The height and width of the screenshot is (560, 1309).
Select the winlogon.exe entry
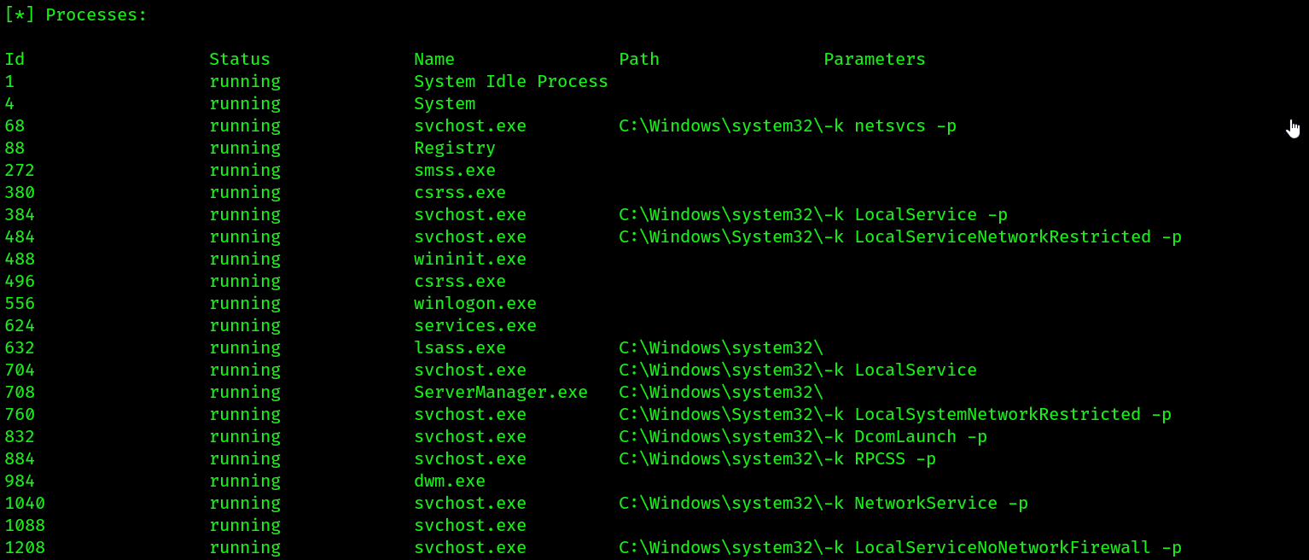pos(475,303)
